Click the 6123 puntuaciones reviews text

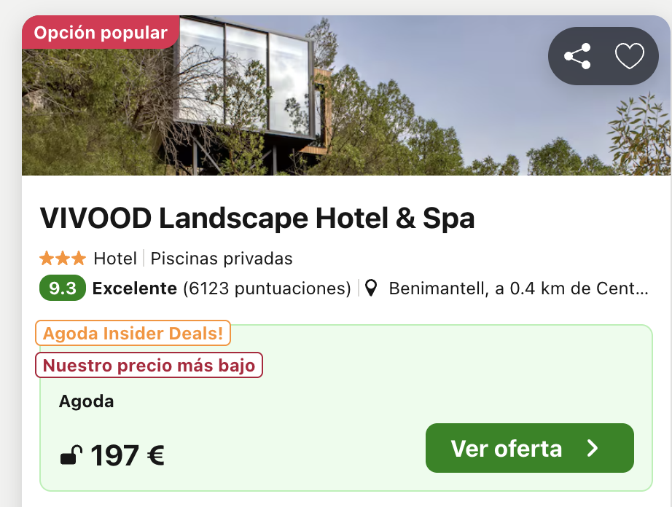tap(267, 288)
